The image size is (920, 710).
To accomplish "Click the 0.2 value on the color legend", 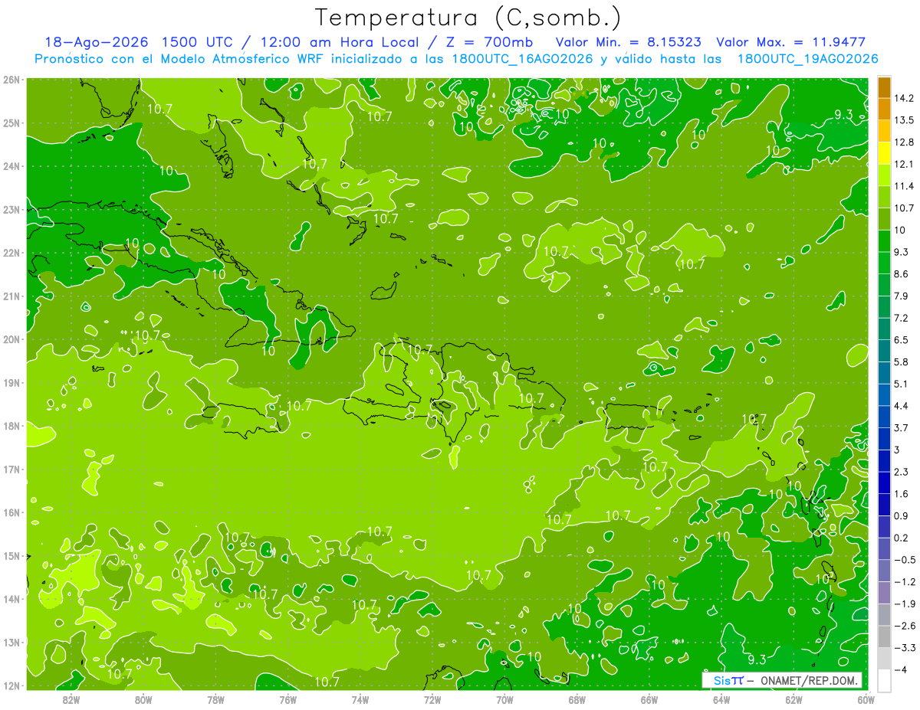I will [902, 537].
